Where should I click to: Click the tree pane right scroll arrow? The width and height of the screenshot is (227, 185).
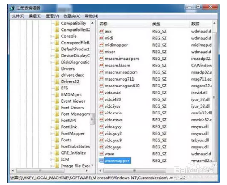click(87, 170)
